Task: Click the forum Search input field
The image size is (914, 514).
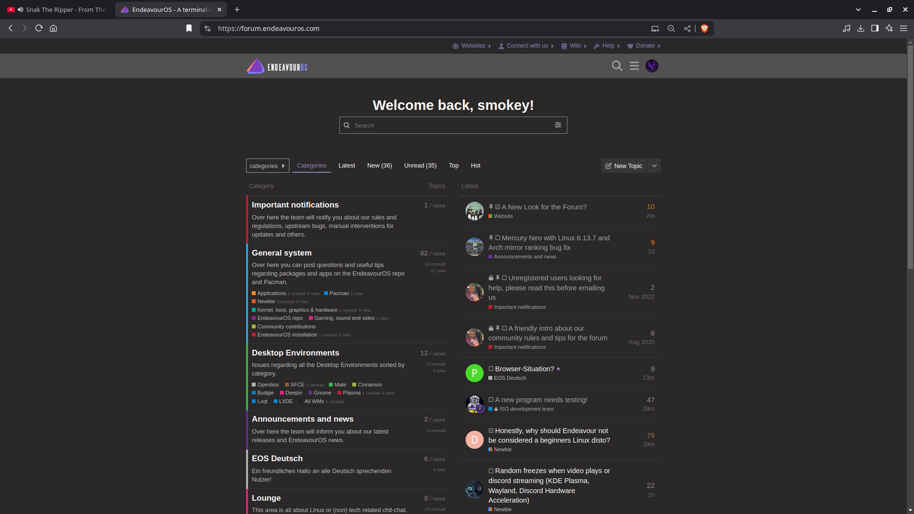Action: tap(453, 125)
